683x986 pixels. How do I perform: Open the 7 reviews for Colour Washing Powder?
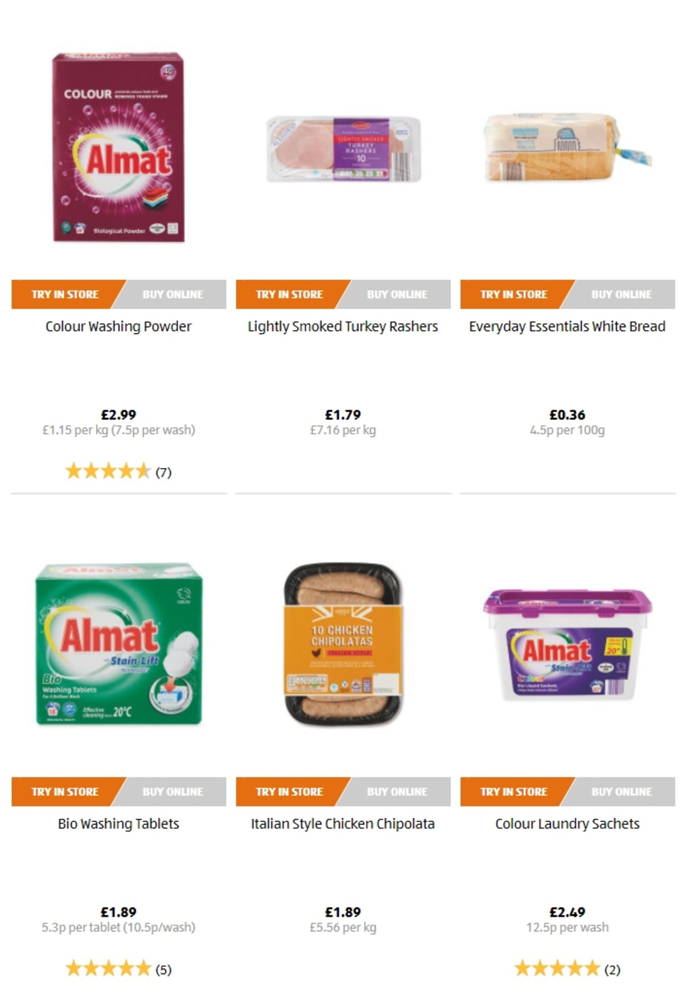point(118,472)
